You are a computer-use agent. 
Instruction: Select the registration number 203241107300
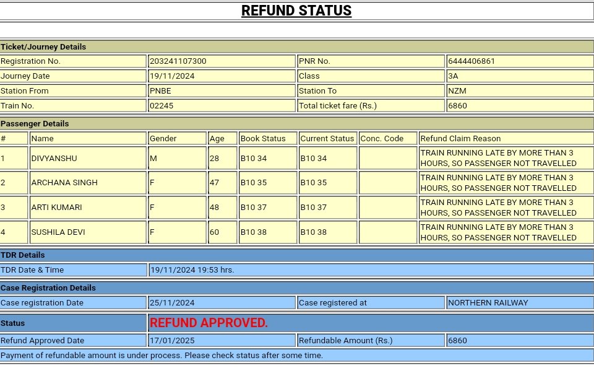point(178,61)
